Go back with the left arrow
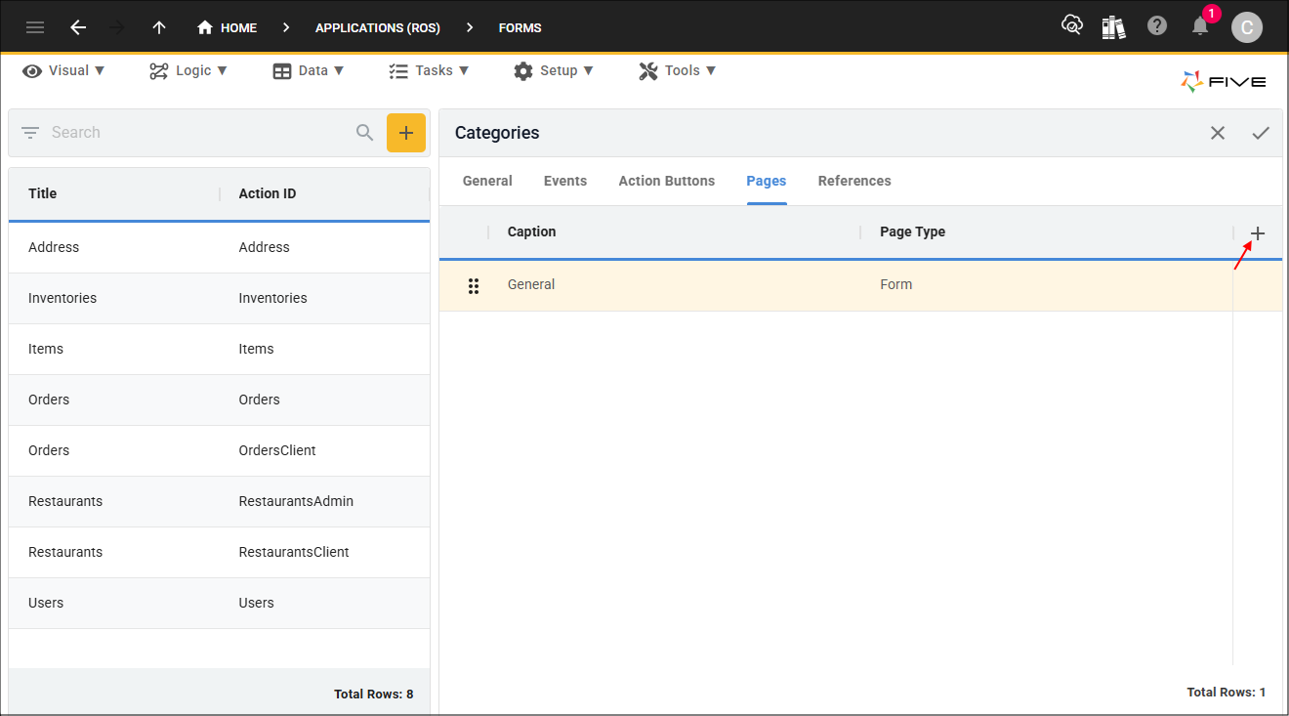 [78, 27]
